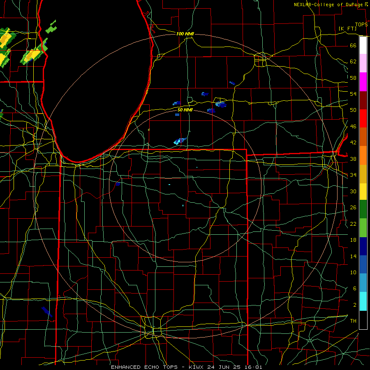Select the magenta legend color band

pyautogui.click(x=363, y=82)
